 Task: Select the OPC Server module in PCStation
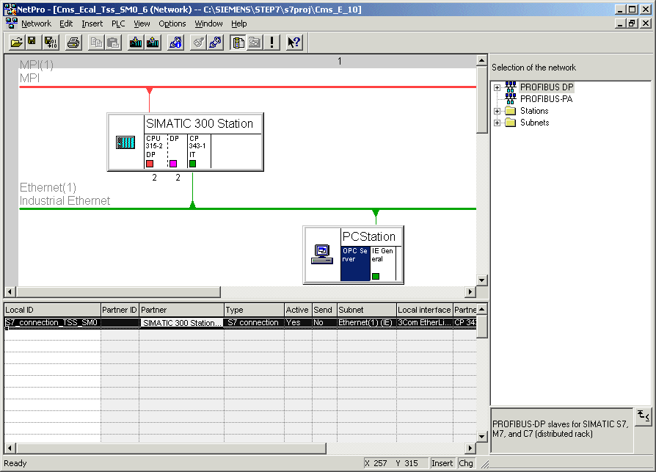355,264
